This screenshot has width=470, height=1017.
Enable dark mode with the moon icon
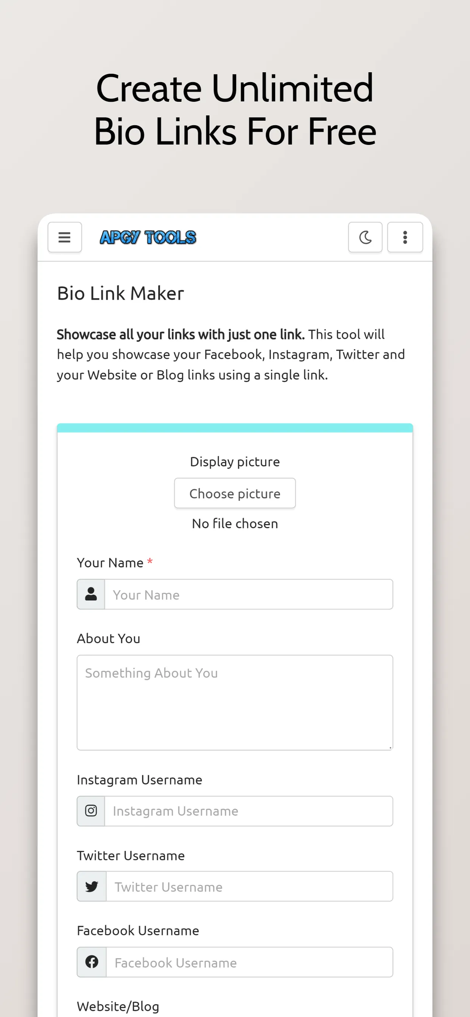364,237
